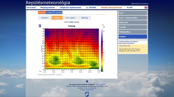Choose the Hőlégballon sidebar button
The height and width of the screenshot is (97, 174).
(x=133, y=32)
